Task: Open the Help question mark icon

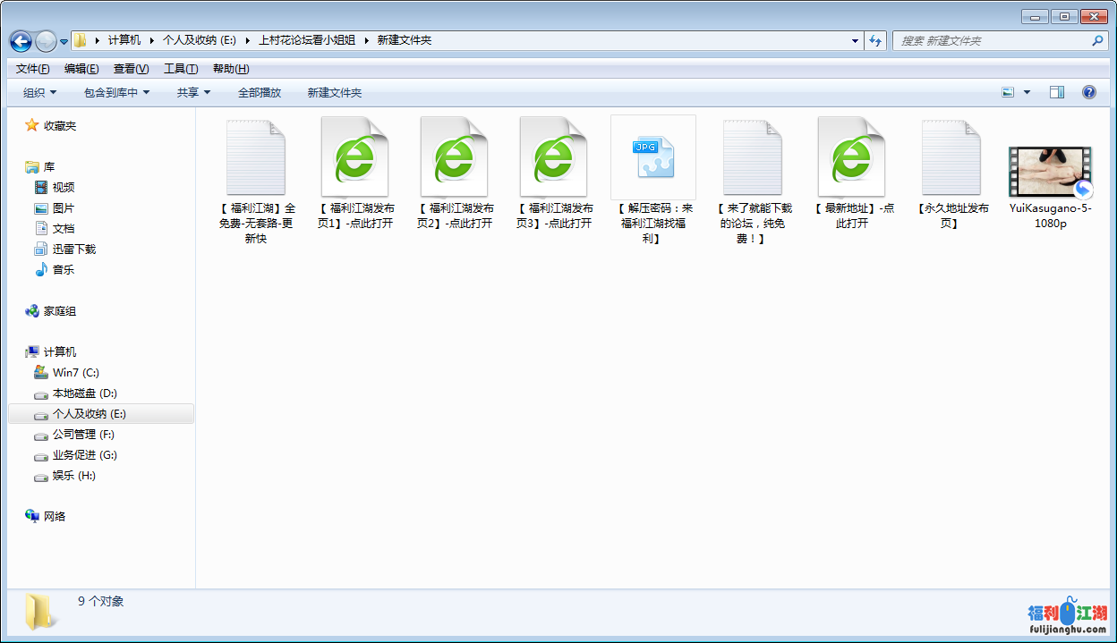Action: coord(1089,92)
